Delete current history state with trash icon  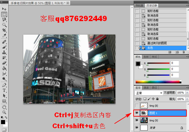[183, 52]
